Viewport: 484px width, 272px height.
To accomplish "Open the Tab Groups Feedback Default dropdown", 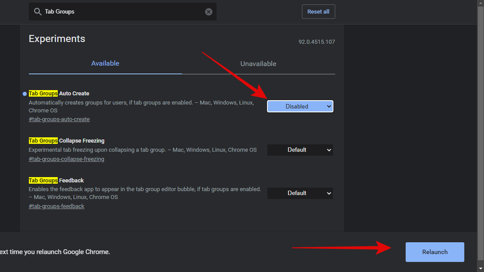I will (300, 193).
